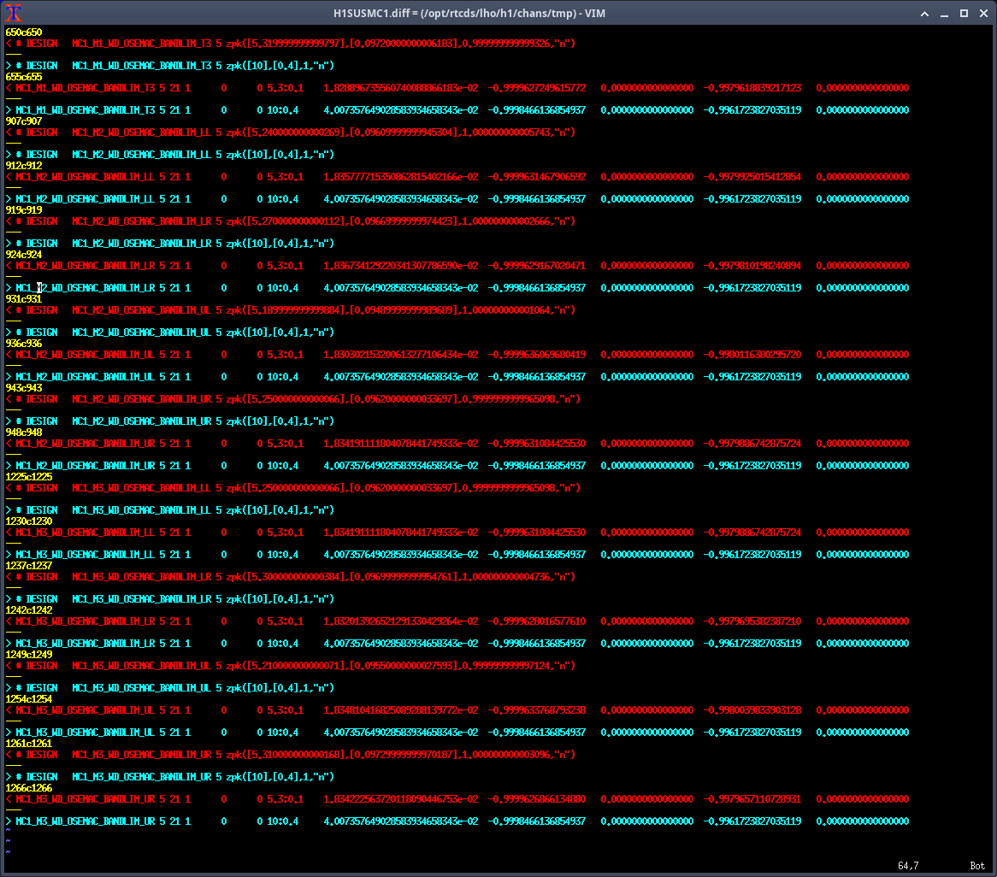
Task: Close the VIM window
Action: (x=983, y=13)
